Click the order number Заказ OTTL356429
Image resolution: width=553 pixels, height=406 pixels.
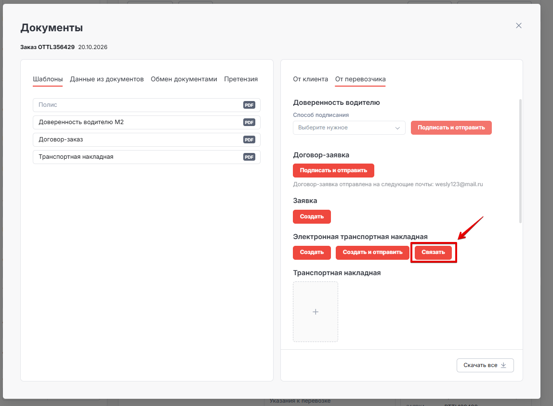pyautogui.click(x=47, y=47)
